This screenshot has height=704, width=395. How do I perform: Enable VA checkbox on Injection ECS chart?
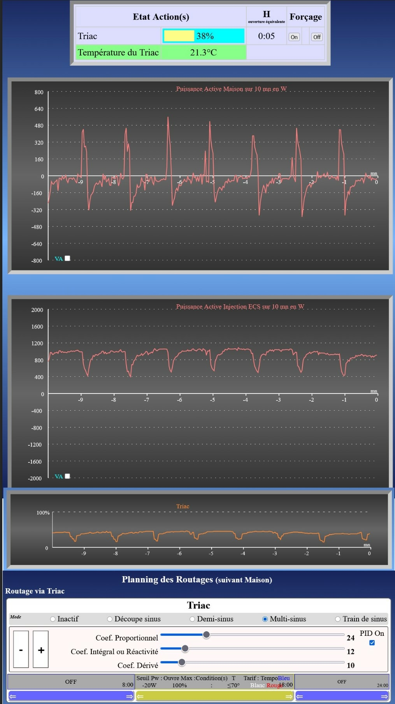click(x=67, y=476)
